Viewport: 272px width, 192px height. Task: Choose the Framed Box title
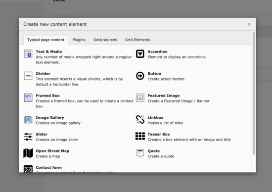(x=47, y=96)
